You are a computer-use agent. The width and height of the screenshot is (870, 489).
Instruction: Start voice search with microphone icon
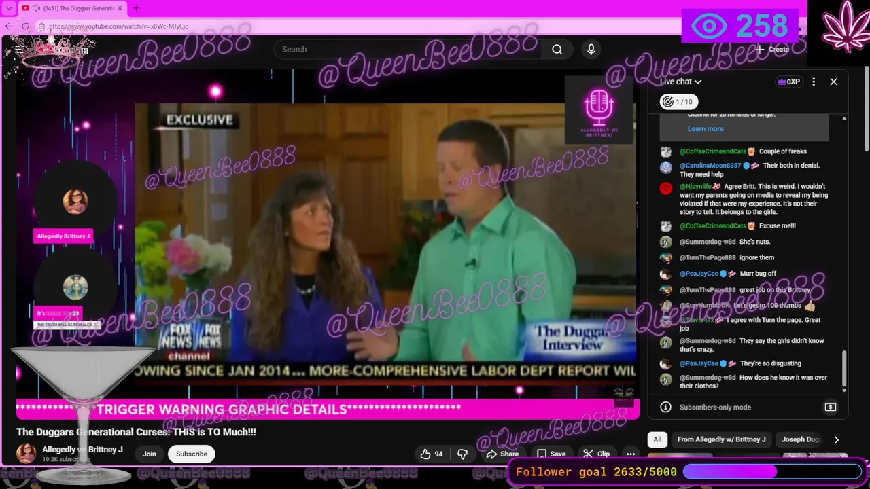[591, 49]
